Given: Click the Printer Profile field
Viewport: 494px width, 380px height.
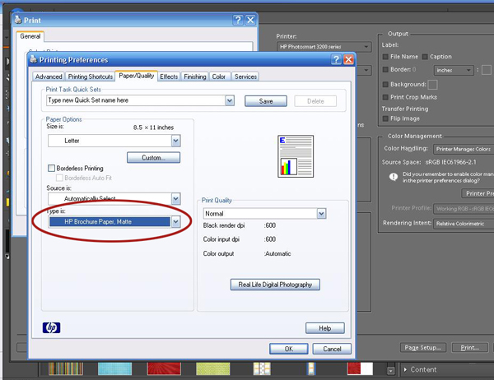Looking at the screenshot, I should point(464,208).
